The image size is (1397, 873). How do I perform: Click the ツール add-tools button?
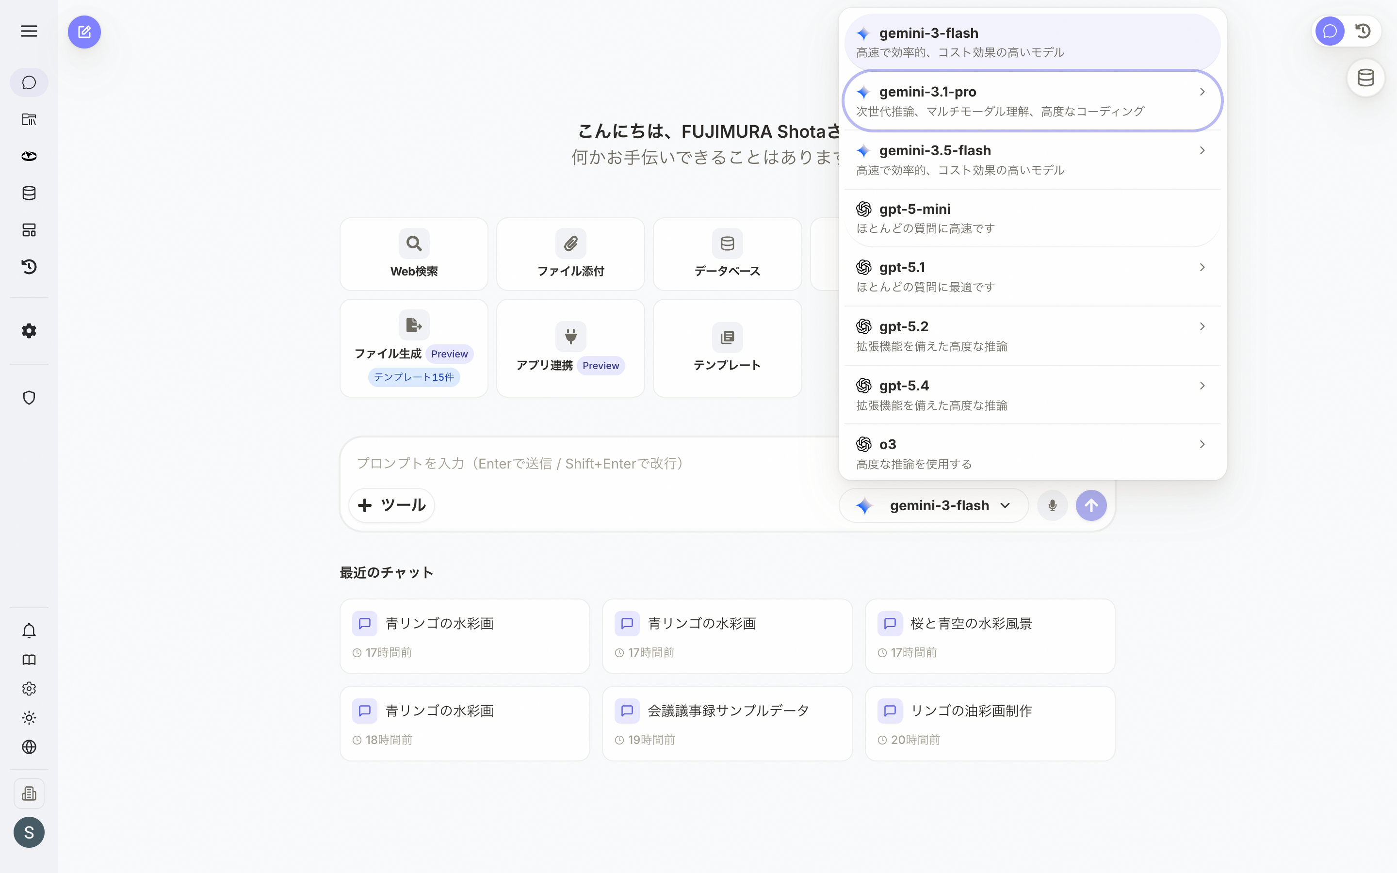click(391, 505)
